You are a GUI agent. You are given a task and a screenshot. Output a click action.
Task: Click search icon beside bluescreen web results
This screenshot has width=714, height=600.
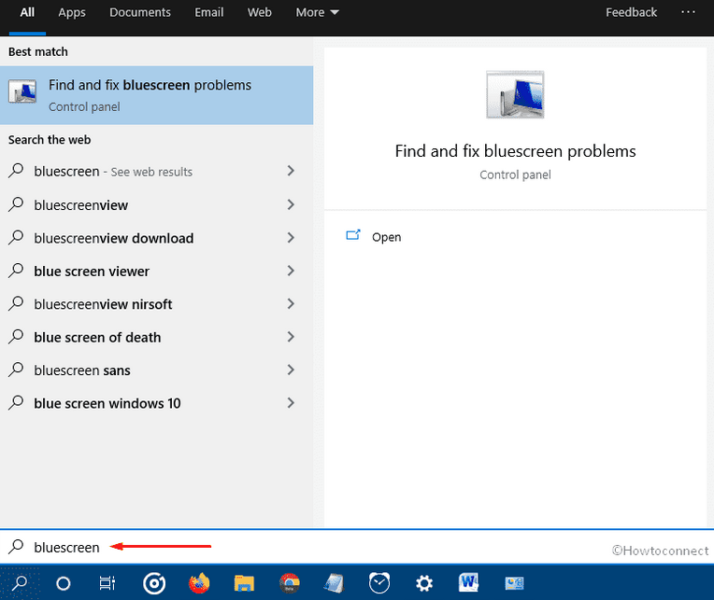(16, 171)
